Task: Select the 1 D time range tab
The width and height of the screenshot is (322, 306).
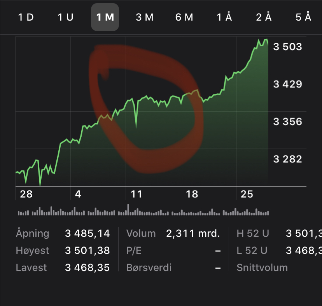Action: (26, 17)
